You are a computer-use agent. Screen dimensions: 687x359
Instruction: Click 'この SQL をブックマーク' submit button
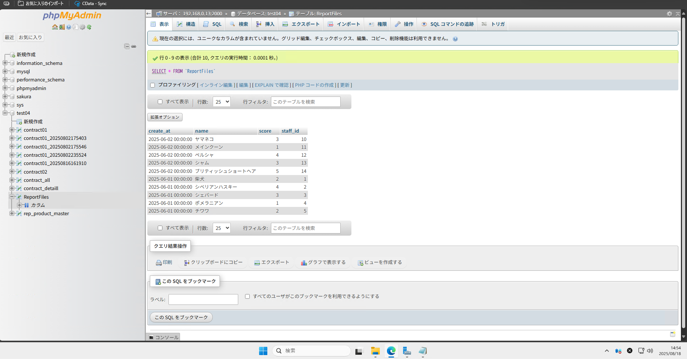181,317
